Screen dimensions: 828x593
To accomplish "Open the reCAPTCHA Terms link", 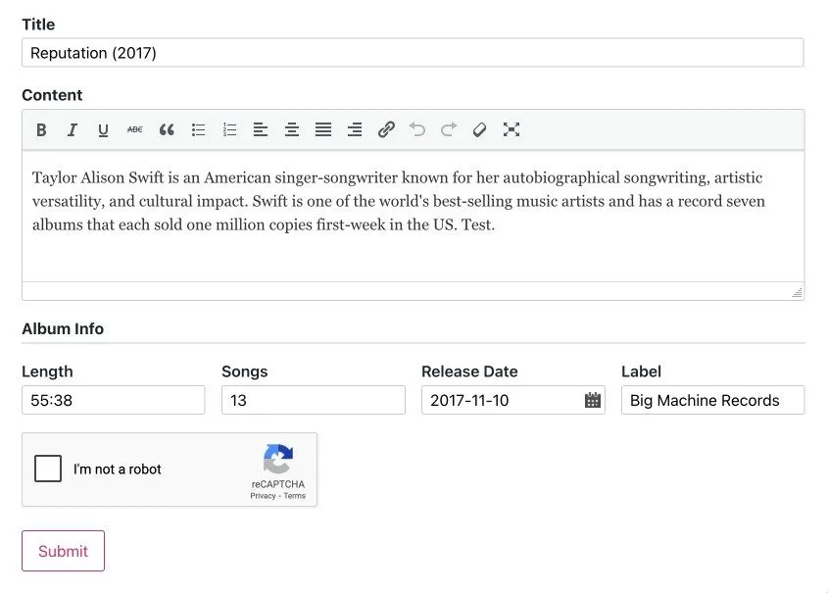I will coord(295,496).
